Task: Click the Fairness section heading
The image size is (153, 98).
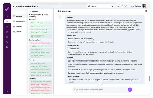Action: [x=32, y=60]
